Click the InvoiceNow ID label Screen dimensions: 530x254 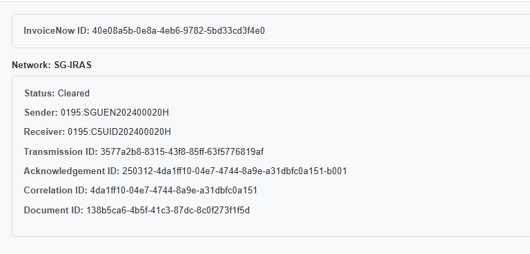[57, 31]
